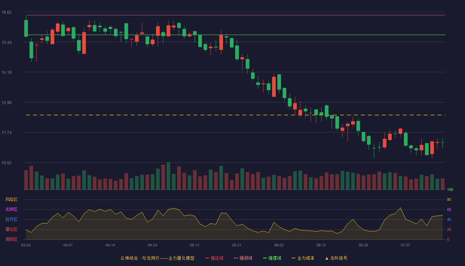Image resolution: width=465 pixels, height=266 pixels.
Task: Click the 04-01 date label
Action: tap(68, 245)
